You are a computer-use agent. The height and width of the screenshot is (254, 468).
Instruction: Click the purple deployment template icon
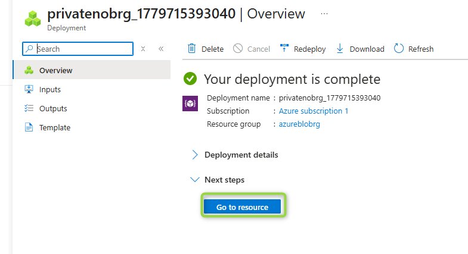pyautogui.click(x=190, y=104)
